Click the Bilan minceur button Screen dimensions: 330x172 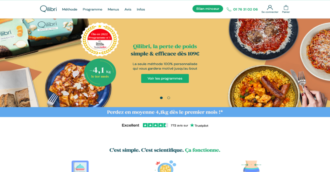pyautogui.click(x=208, y=9)
